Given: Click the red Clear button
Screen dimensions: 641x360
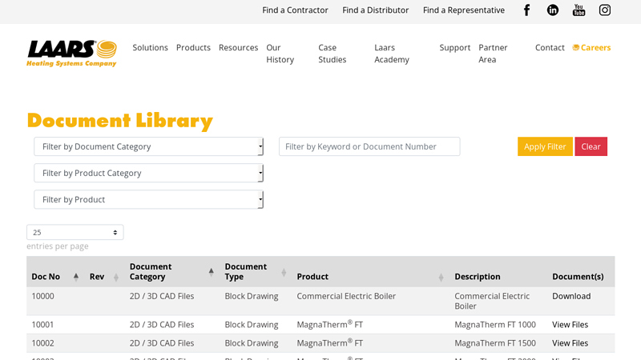Looking at the screenshot, I should [x=591, y=146].
